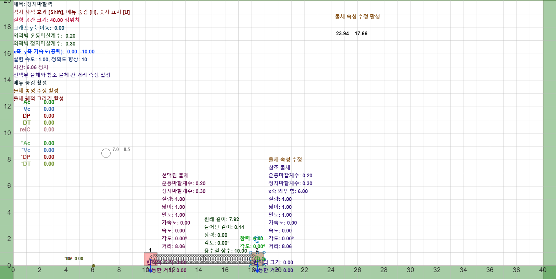Click the blue rotation arrow beside 합력
The height and width of the screenshot is (279, 556).
pos(257,239)
